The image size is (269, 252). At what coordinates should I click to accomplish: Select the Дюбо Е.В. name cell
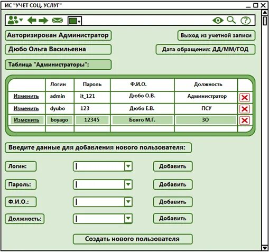click(142, 108)
